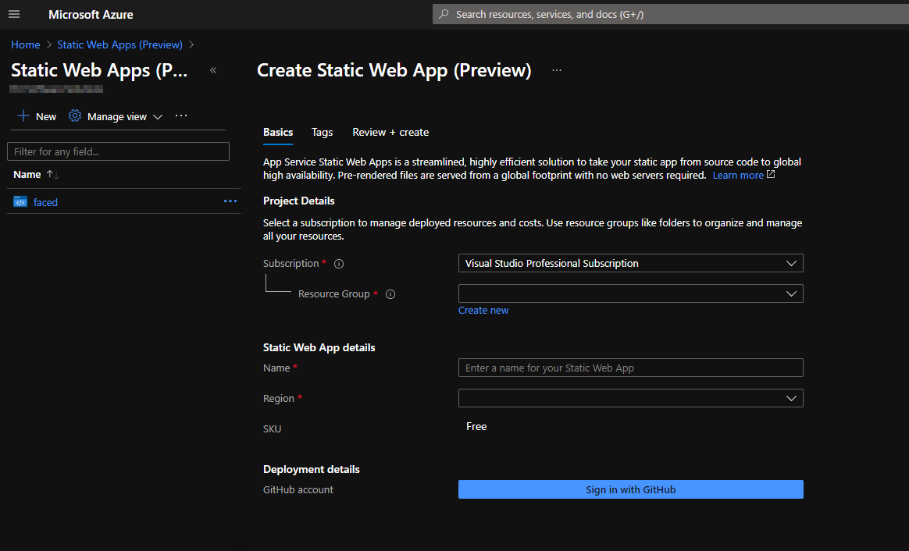The image size is (909, 551).
Task: Click the Manage view gear icon
Action: point(75,116)
